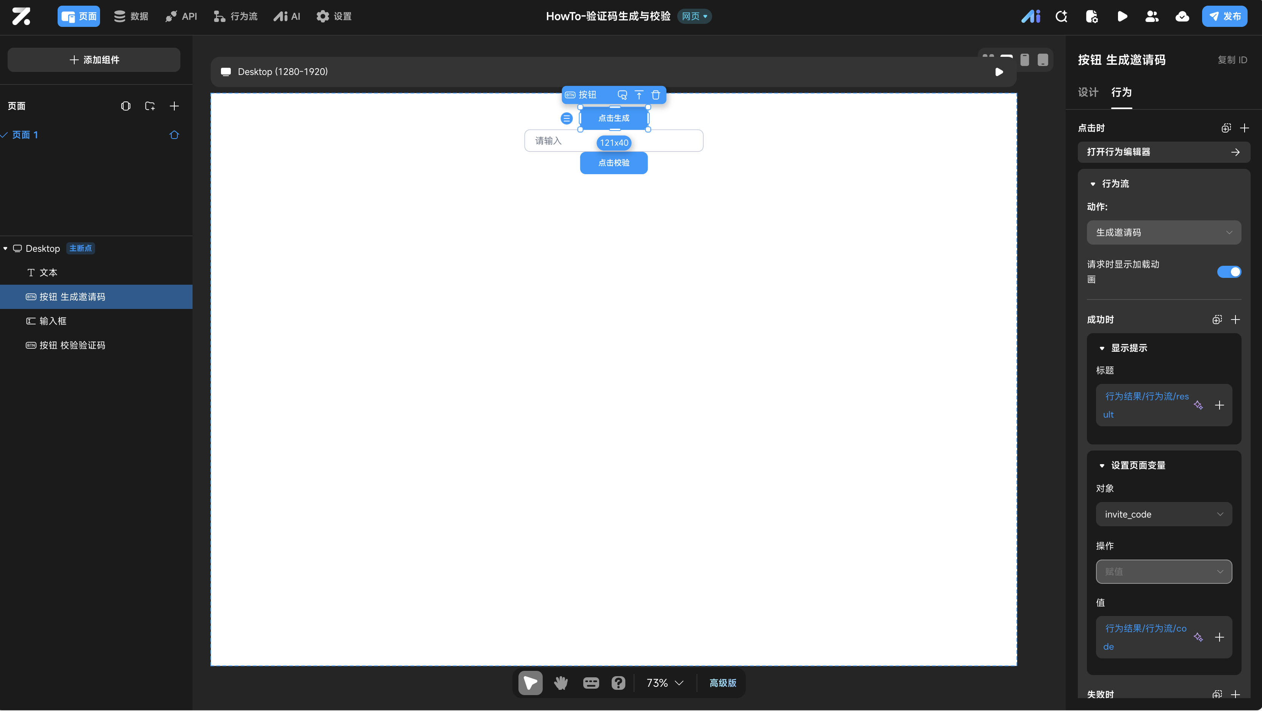Click the preview play icon in top bar
This screenshot has width=1262, height=711.
(1122, 17)
